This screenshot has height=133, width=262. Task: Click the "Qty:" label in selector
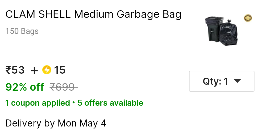212,81
